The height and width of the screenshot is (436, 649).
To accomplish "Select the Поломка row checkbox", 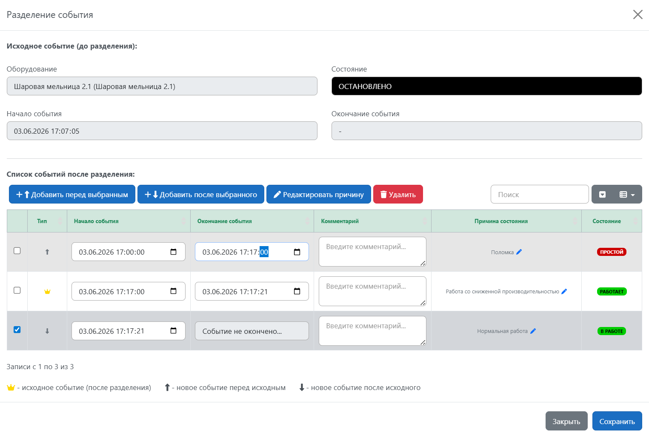I will pyautogui.click(x=17, y=251).
